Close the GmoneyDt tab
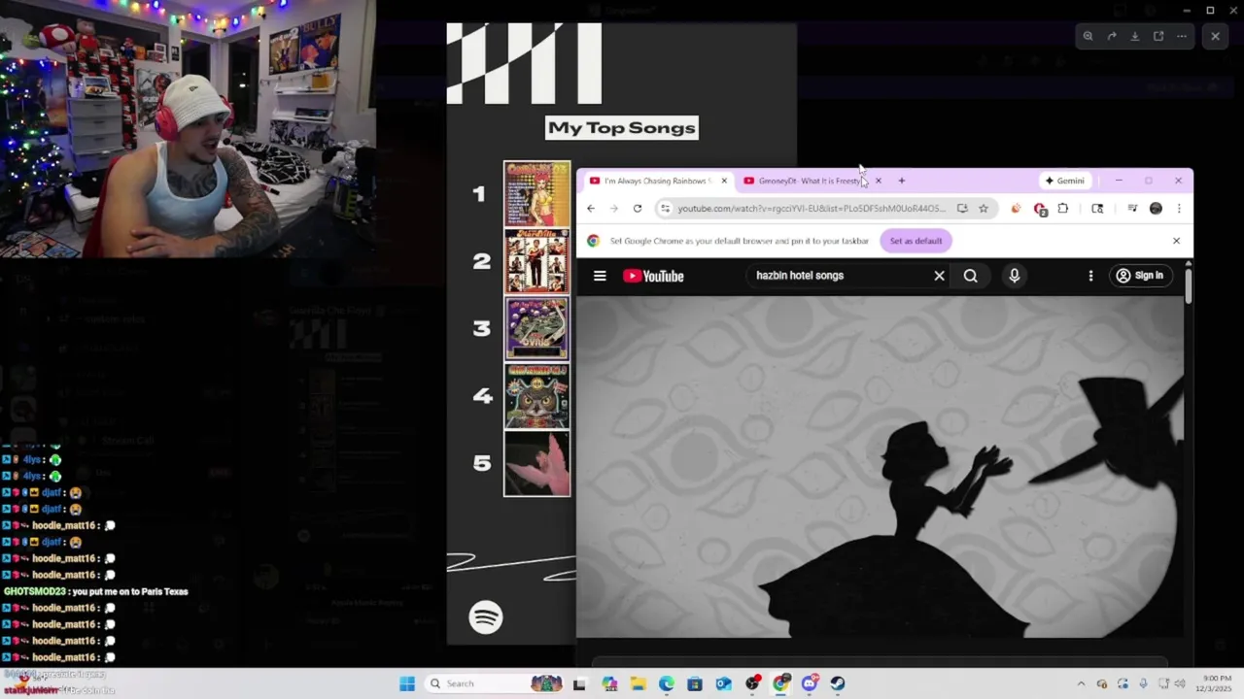This screenshot has height=699, width=1244. [878, 181]
